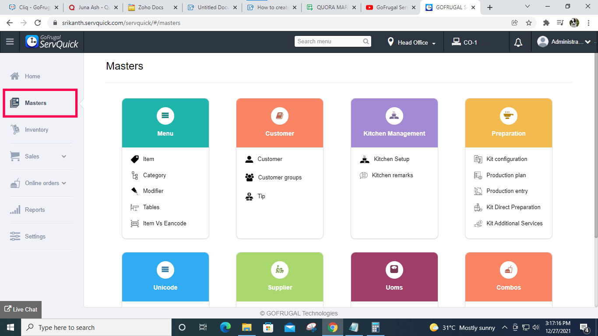
Task: Open File Explorer from the taskbar
Action: 246,327
